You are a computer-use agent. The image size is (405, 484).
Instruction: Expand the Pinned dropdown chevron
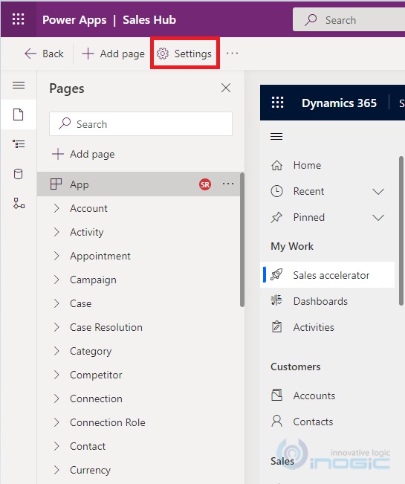point(378,218)
